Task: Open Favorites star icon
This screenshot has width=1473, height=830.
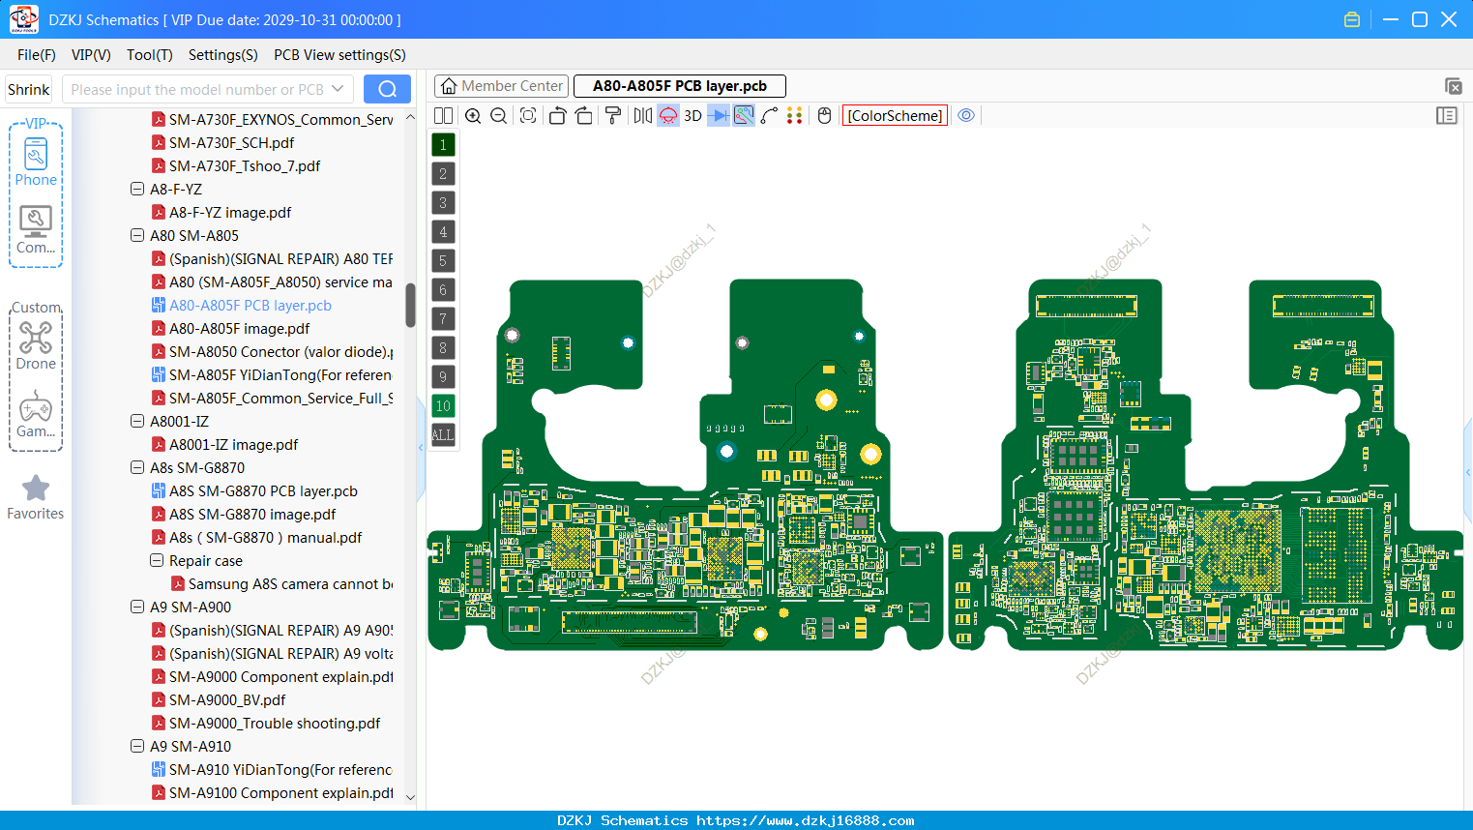Action: click(x=36, y=498)
